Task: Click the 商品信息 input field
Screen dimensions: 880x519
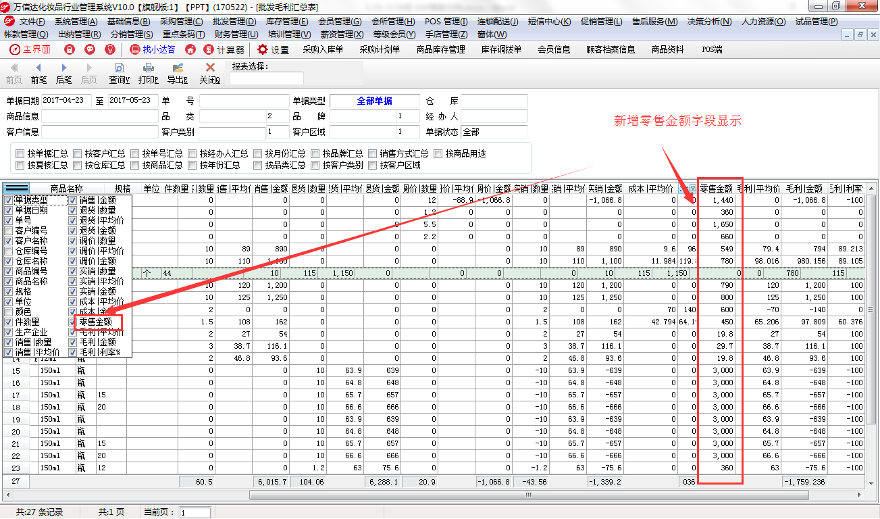Action: pyautogui.click(x=100, y=116)
